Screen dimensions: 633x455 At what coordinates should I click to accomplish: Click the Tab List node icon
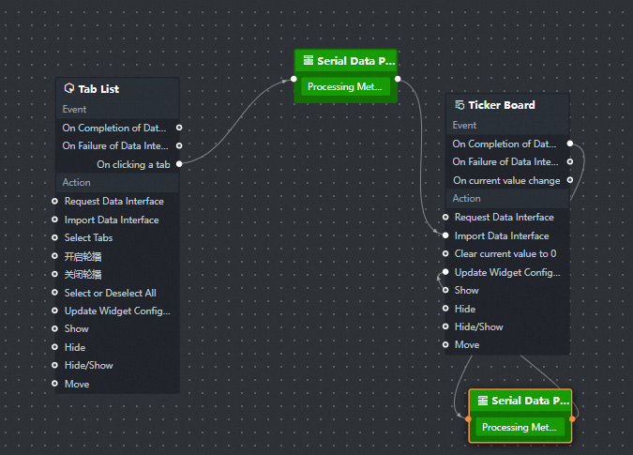pos(69,88)
